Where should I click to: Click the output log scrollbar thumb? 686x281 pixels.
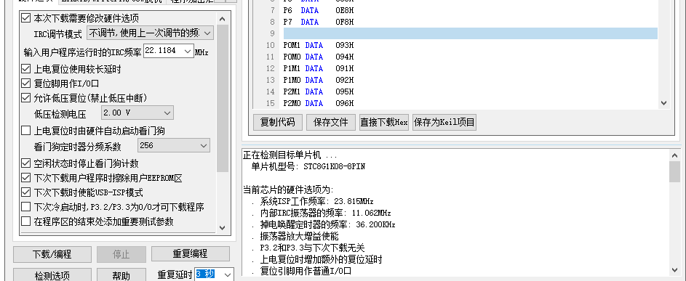[x=674, y=172]
